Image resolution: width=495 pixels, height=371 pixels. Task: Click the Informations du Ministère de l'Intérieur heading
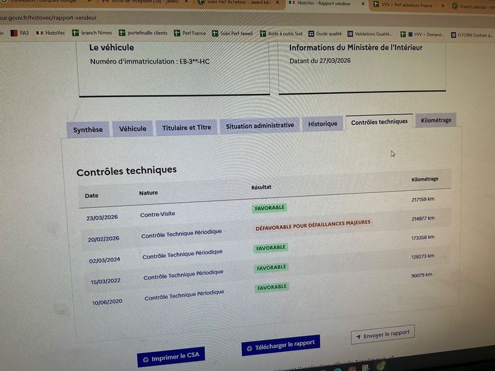(356, 48)
